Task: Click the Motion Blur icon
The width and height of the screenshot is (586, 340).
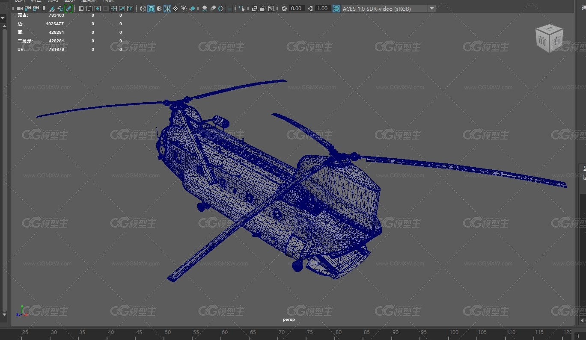Action: [213, 9]
